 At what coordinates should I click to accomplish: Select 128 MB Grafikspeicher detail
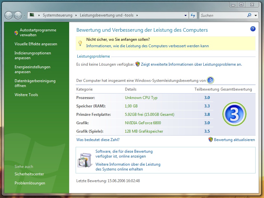[x=144, y=131]
